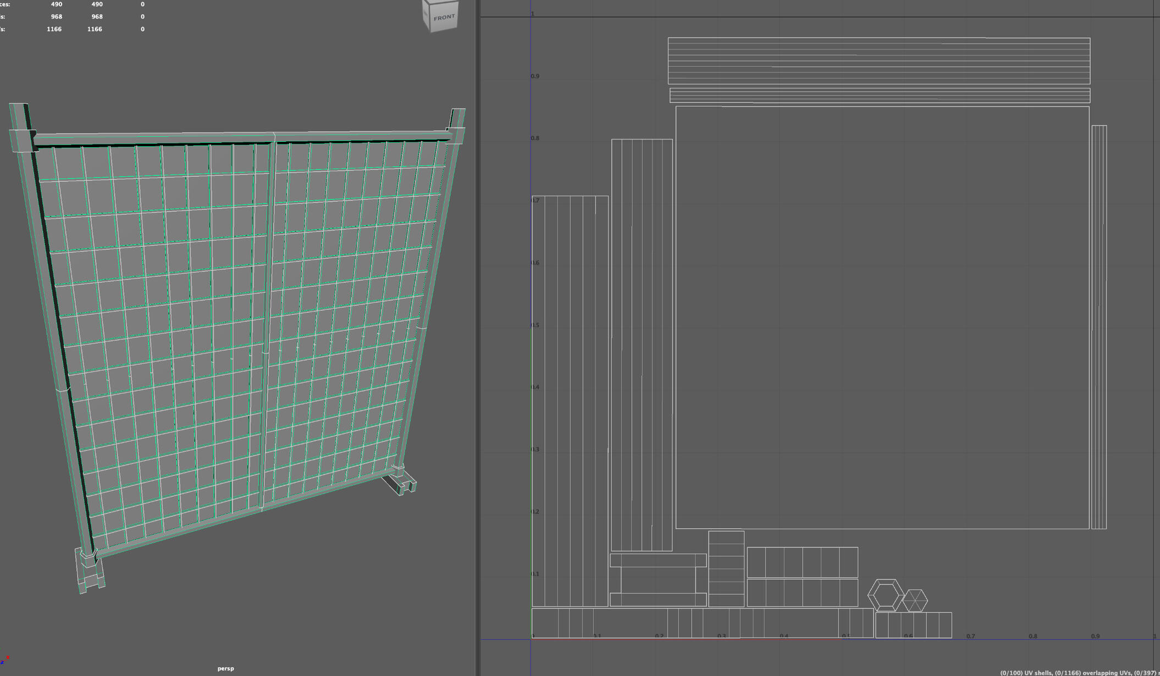Click the divider between viewport and UV Editor
This screenshot has height=676, width=1160.
pyautogui.click(x=476, y=330)
